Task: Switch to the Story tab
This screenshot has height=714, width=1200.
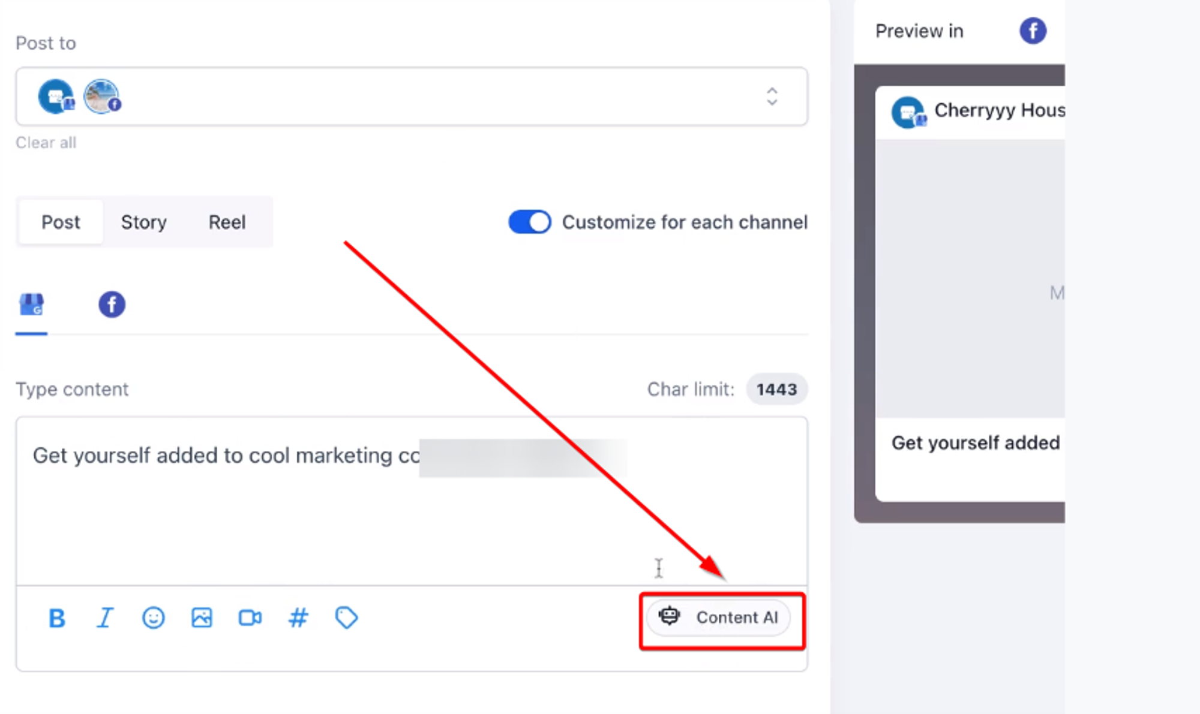Action: coord(144,222)
